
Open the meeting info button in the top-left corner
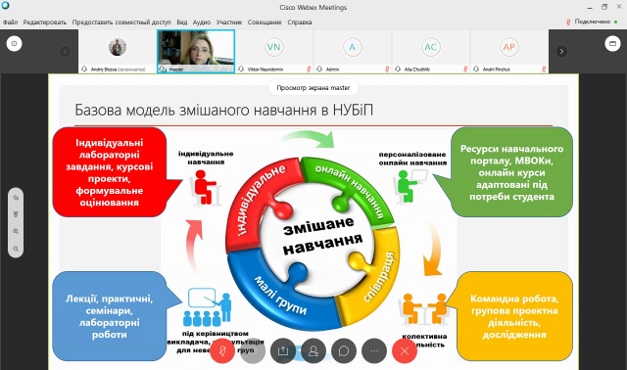pos(14,43)
